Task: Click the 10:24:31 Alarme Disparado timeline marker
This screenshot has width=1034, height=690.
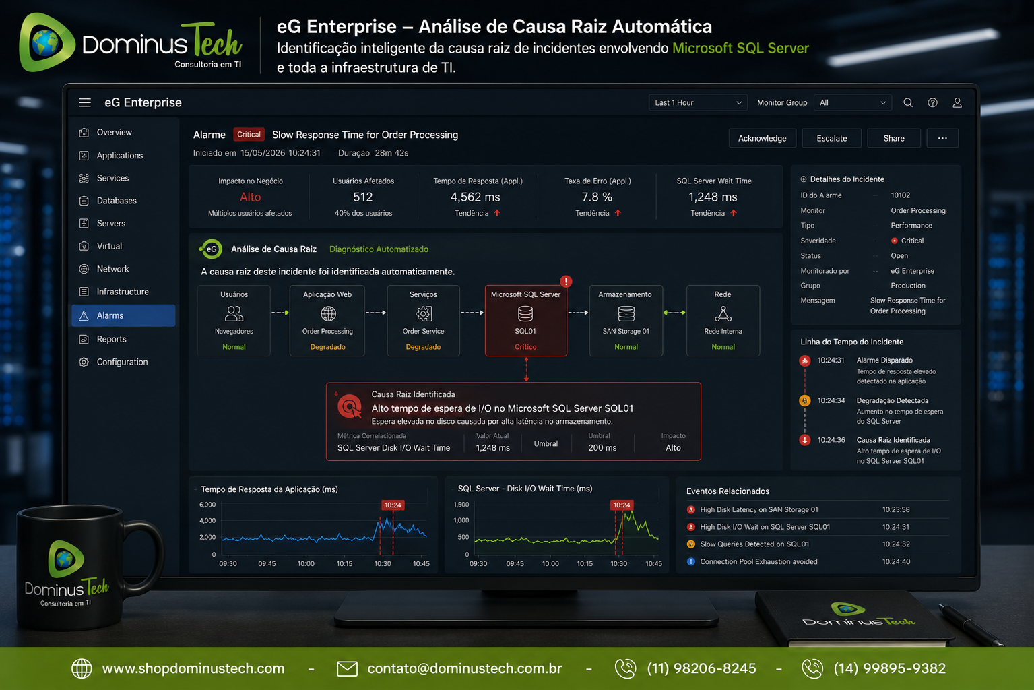Action: click(804, 361)
